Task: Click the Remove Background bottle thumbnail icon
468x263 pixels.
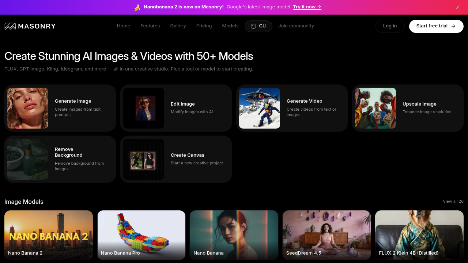Action: click(27, 159)
